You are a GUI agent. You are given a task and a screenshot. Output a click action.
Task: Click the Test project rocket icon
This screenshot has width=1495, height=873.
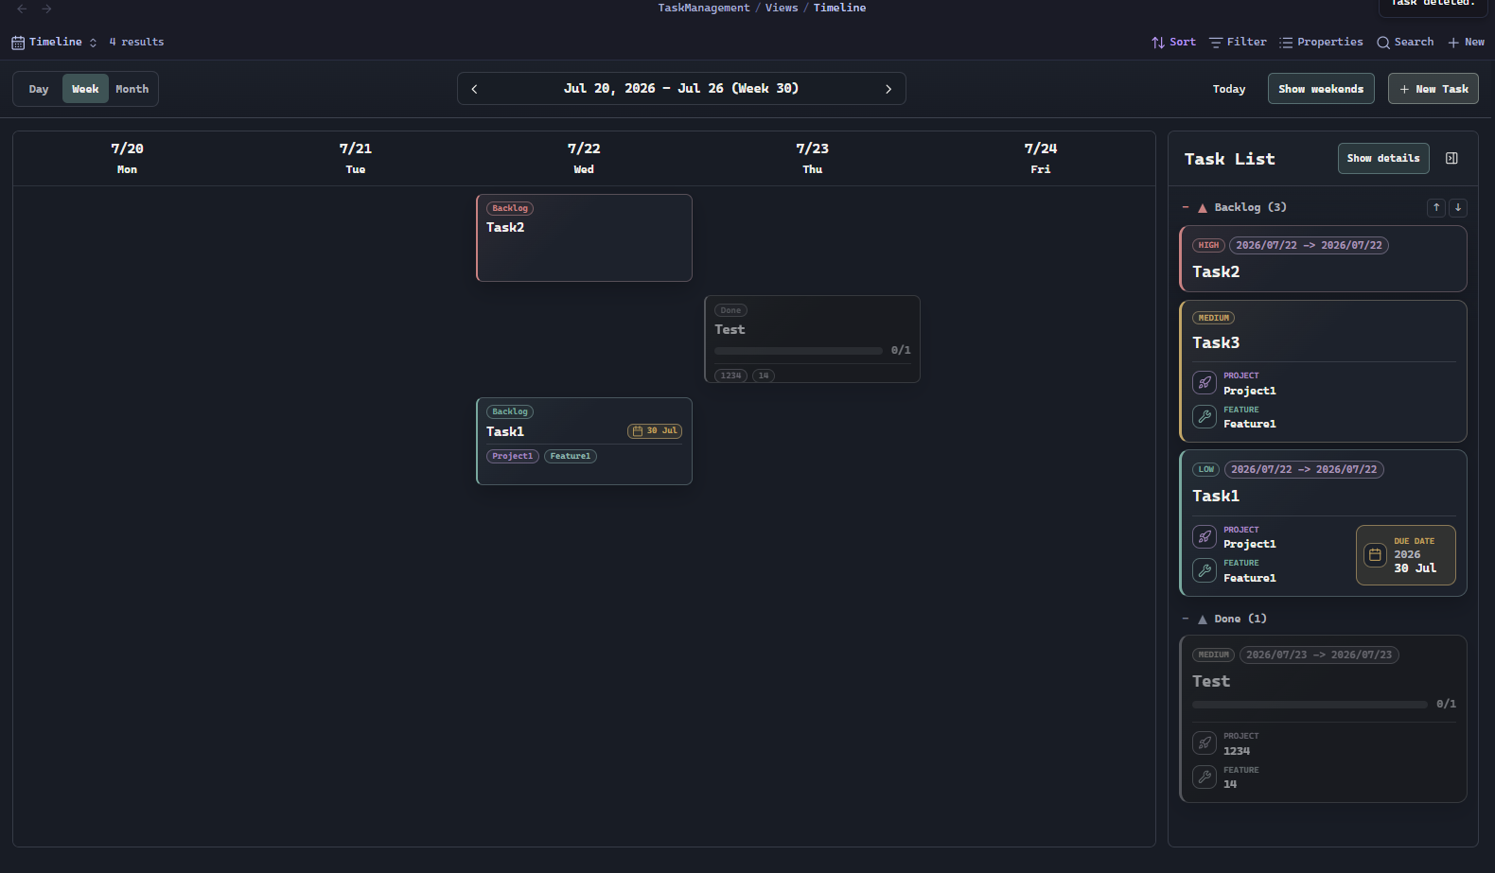(x=1205, y=742)
